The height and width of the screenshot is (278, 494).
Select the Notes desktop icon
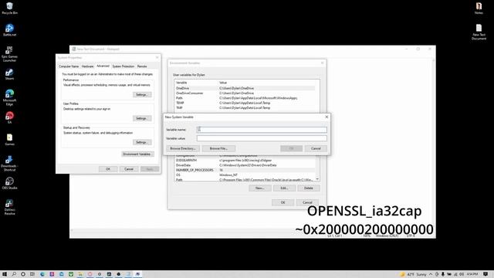coord(479,8)
